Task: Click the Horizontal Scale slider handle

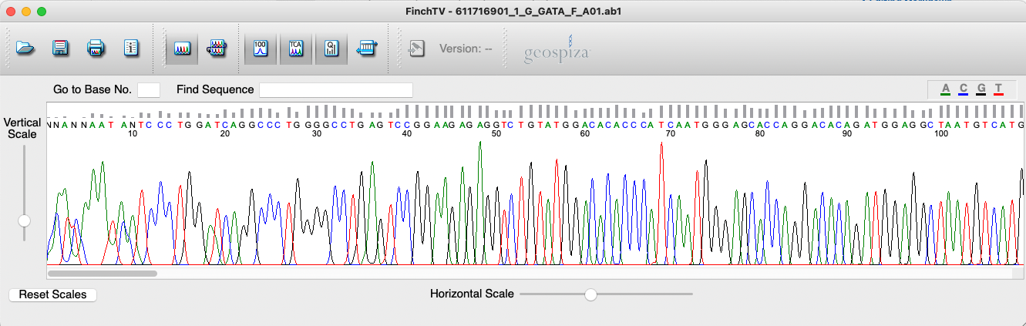Action: 590,294
